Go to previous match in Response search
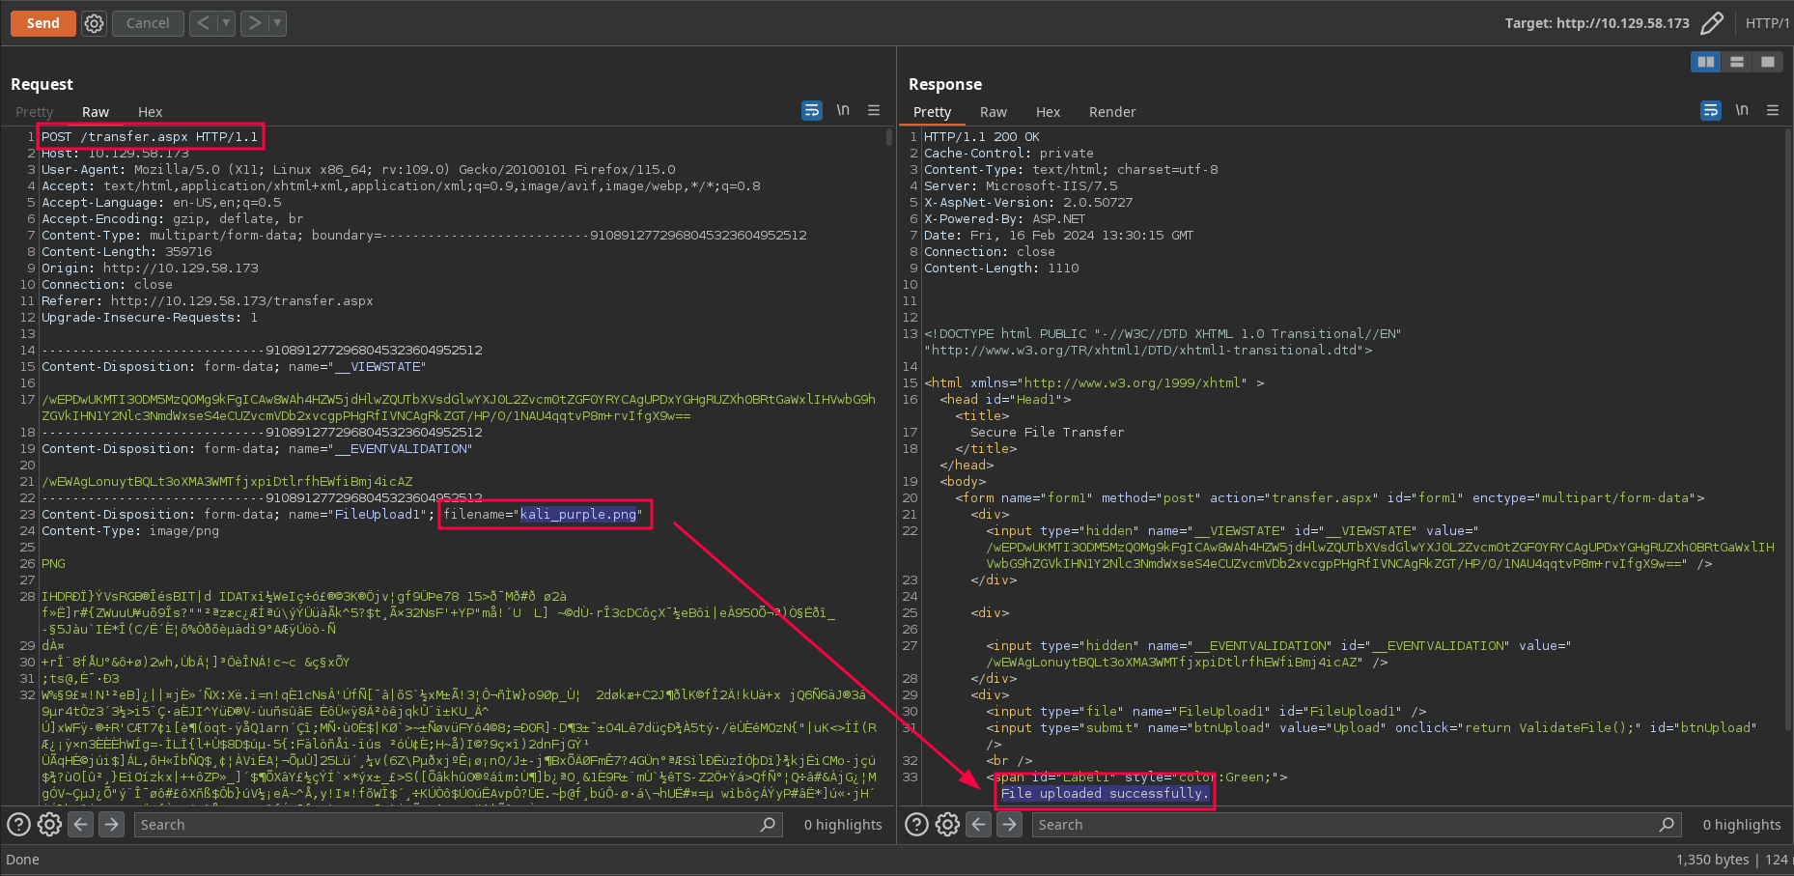This screenshot has height=876, width=1794. 979,824
